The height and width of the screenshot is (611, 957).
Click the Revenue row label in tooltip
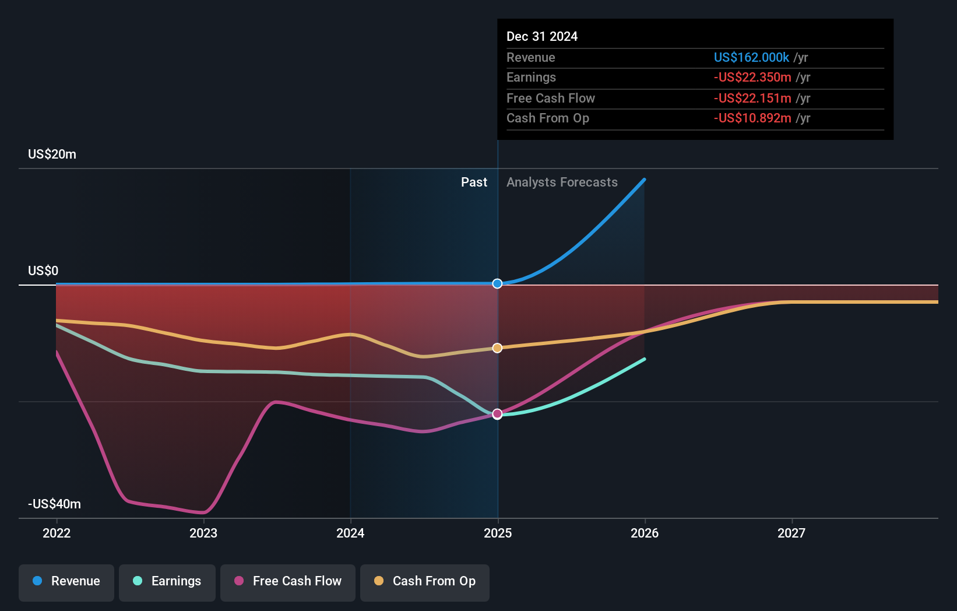(x=530, y=57)
